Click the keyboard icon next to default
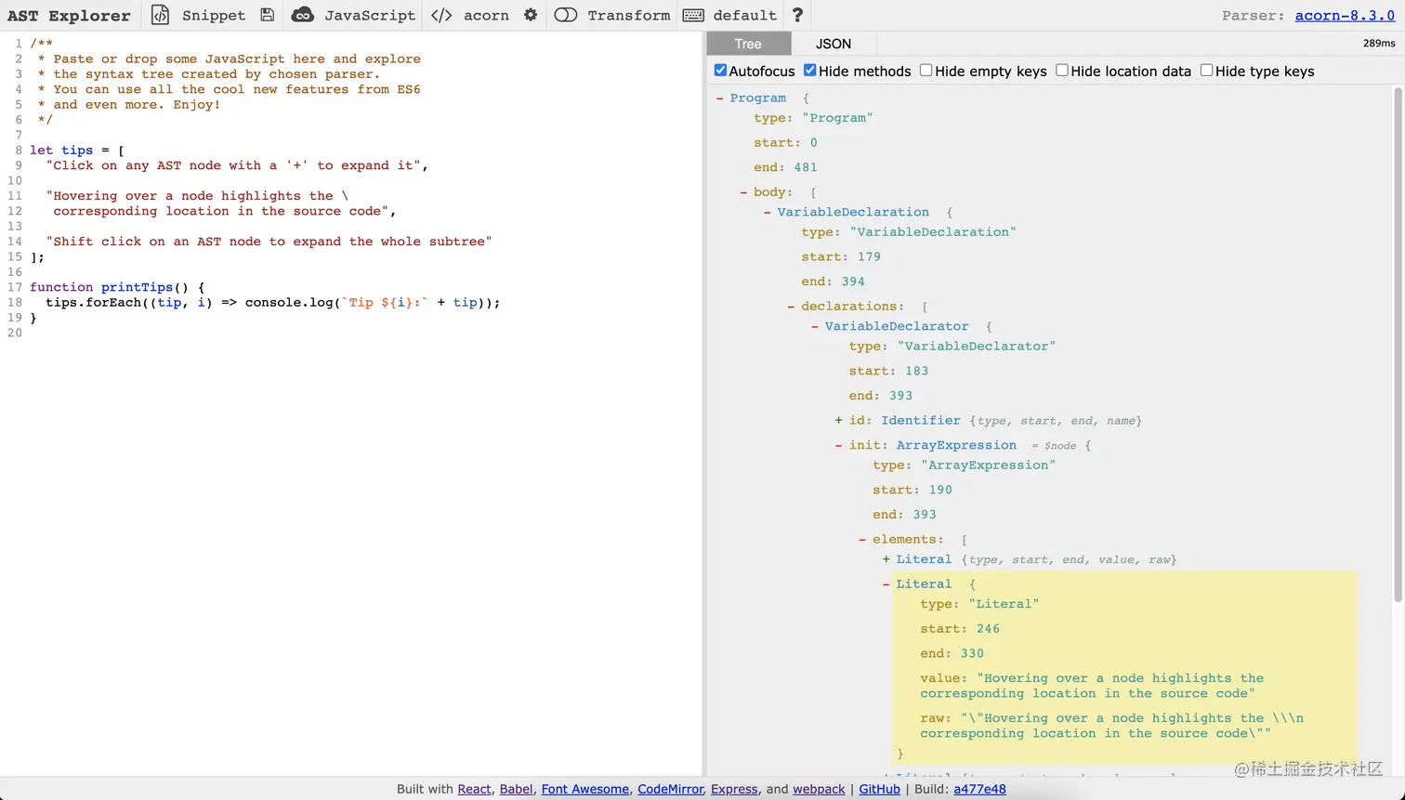1405x800 pixels. pos(693,15)
